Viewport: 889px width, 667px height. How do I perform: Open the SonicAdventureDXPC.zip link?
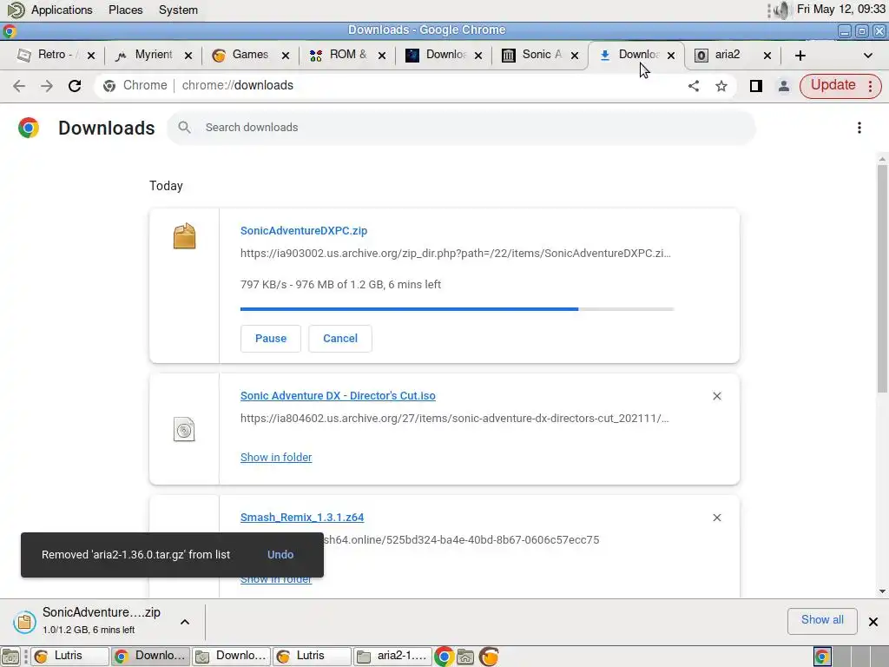[304, 231]
